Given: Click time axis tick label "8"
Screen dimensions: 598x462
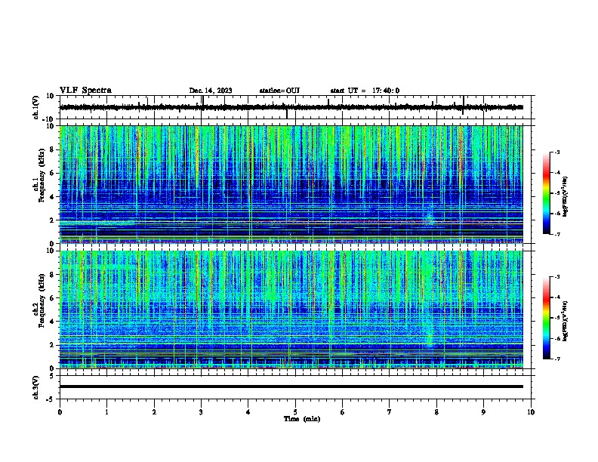Looking at the screenshot, I should [436, 412].
